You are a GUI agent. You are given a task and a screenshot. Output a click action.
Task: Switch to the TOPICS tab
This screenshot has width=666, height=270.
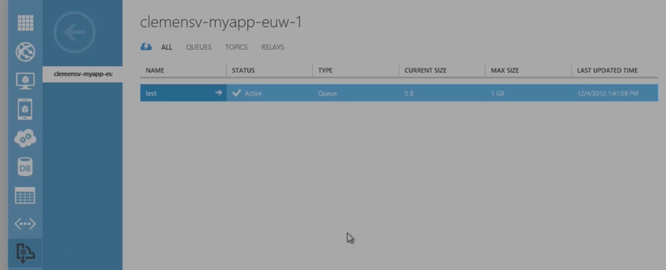236,47
